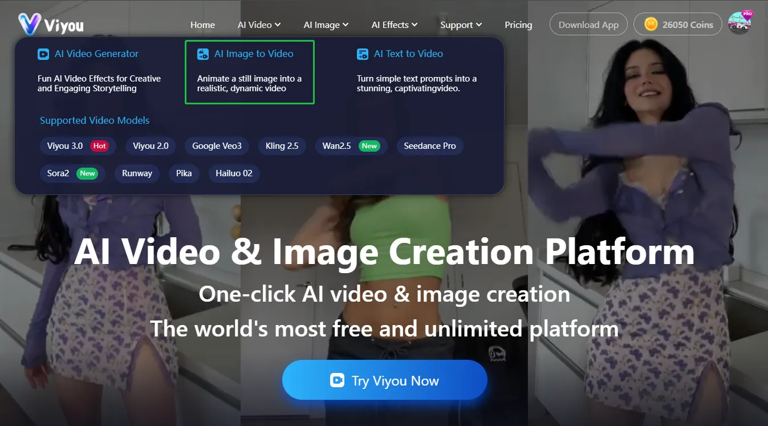Select the AI Image to Video icon
768x426 pixels.
click(x=203, y=54)
